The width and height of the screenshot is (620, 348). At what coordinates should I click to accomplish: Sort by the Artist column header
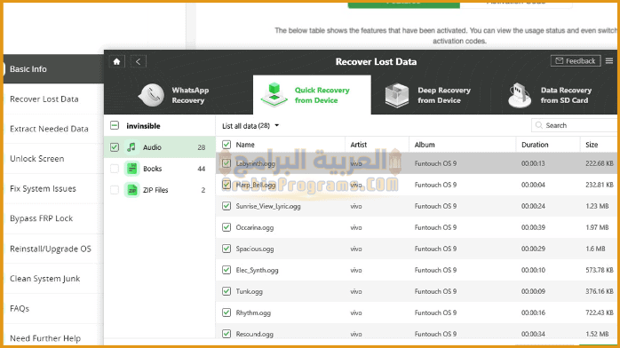pyautogui.click(x=359, y=145)
